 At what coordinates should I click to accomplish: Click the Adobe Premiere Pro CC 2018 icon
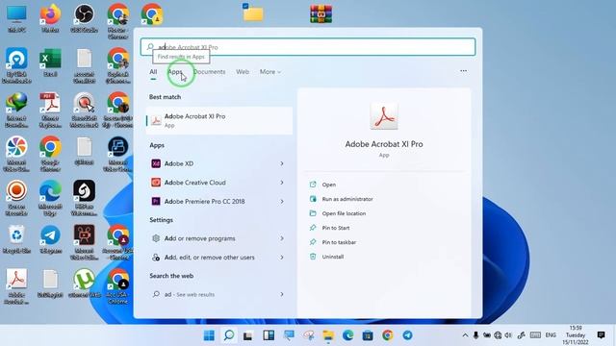point(156,201)
